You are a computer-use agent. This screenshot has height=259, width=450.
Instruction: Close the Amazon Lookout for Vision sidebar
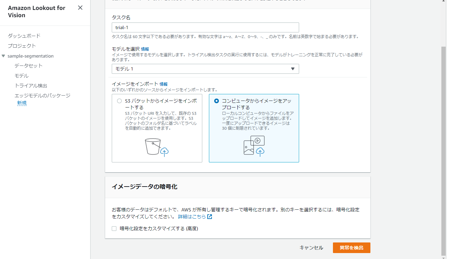pyautogui.click(x=80, y=8)
